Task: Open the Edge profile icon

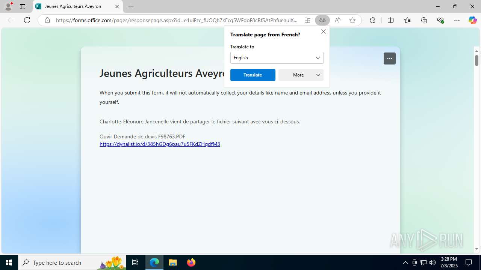Action: pyautogui.click(x=8, y=6)
